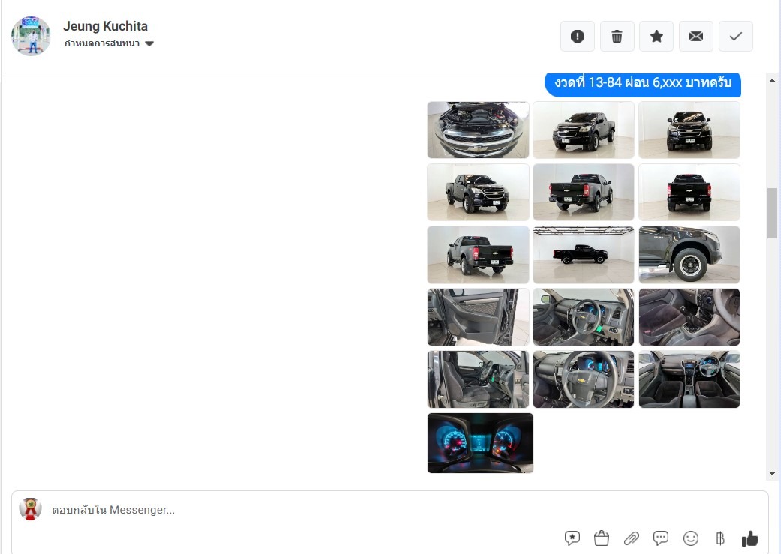Mark conversation as spam with exclamation icon
The height and width of the screenshot is (554, 781).
[577, 36]
